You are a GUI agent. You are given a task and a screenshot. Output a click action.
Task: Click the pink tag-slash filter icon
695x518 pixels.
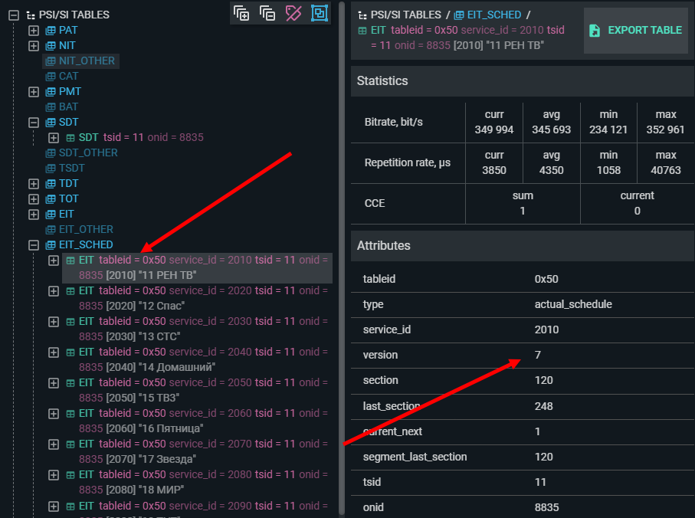coord(293,13)
